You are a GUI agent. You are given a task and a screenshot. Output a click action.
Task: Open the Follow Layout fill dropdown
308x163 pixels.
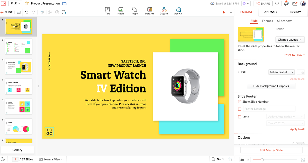pos(281,72)
